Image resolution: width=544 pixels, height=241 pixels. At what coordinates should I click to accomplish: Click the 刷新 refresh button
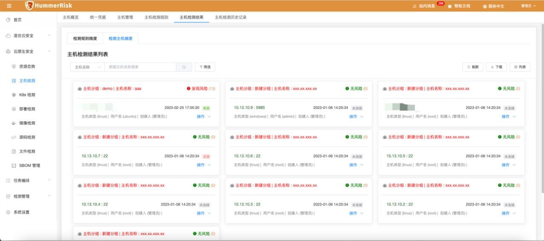(473, 67)
